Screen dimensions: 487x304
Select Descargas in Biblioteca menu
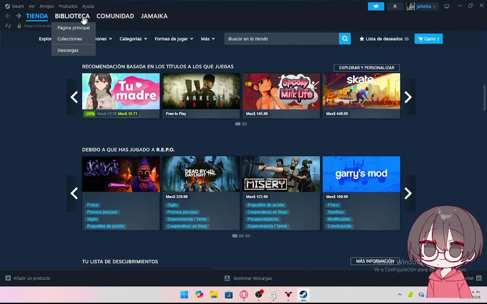tap(74, 50)
